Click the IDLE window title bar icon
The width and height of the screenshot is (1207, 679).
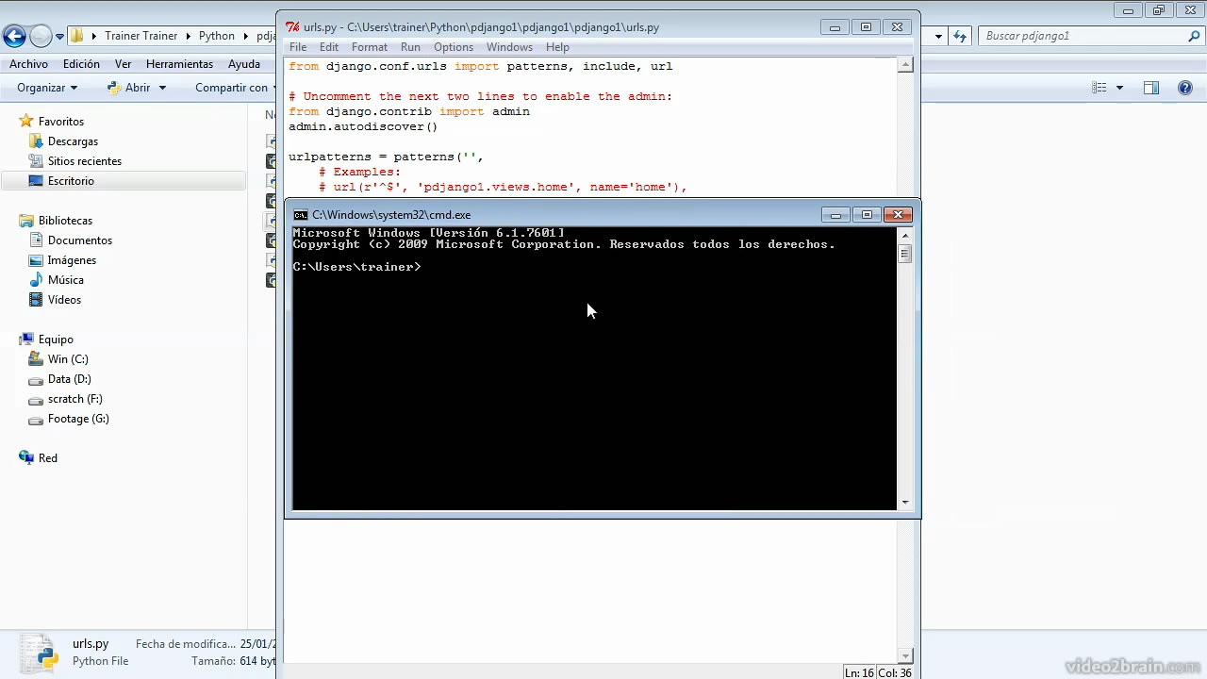tap(293, 27)
